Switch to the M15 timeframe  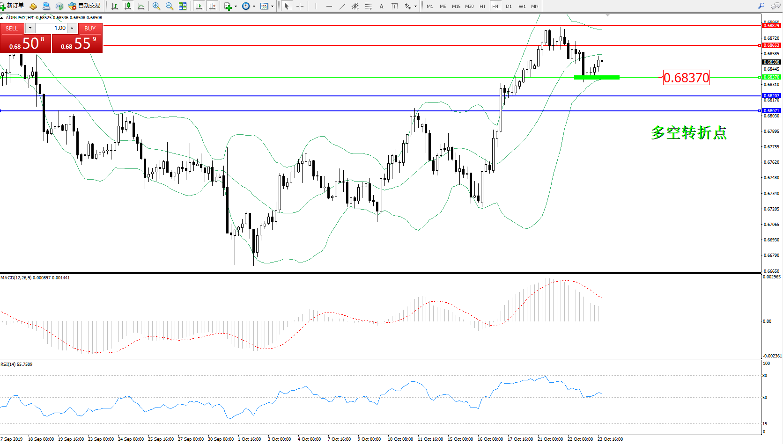click(x=456, y=6)
